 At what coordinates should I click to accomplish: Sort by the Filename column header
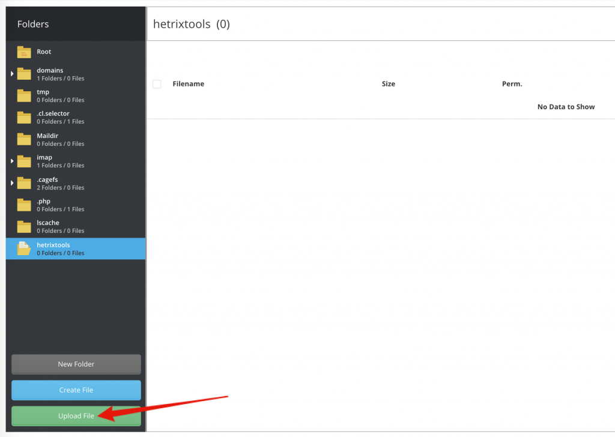pos(189,83)
